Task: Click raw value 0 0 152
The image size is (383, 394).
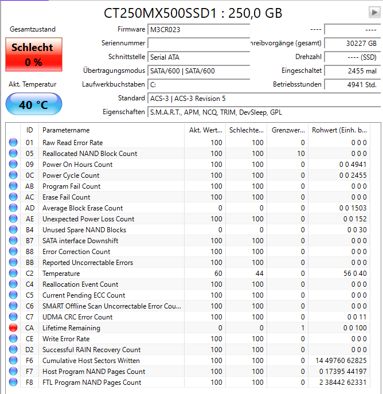Action: pyautogui.click(x=355, y=219)
